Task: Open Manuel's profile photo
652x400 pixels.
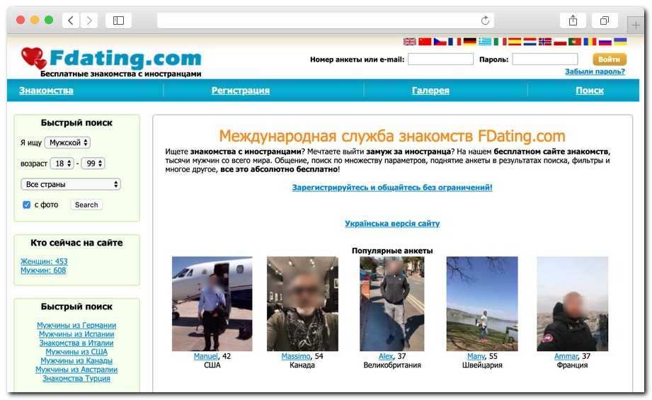Action: (212, 304)
